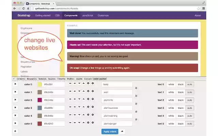This screenshot has height=136, width=218.
Task: Remove color 5 using the X icon
Action: (x=15, y=123)
